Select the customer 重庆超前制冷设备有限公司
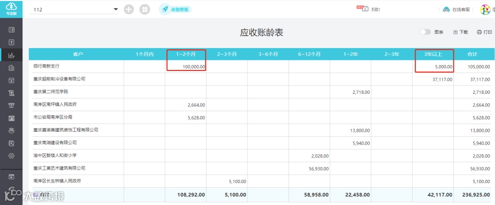 coord(59,79)
